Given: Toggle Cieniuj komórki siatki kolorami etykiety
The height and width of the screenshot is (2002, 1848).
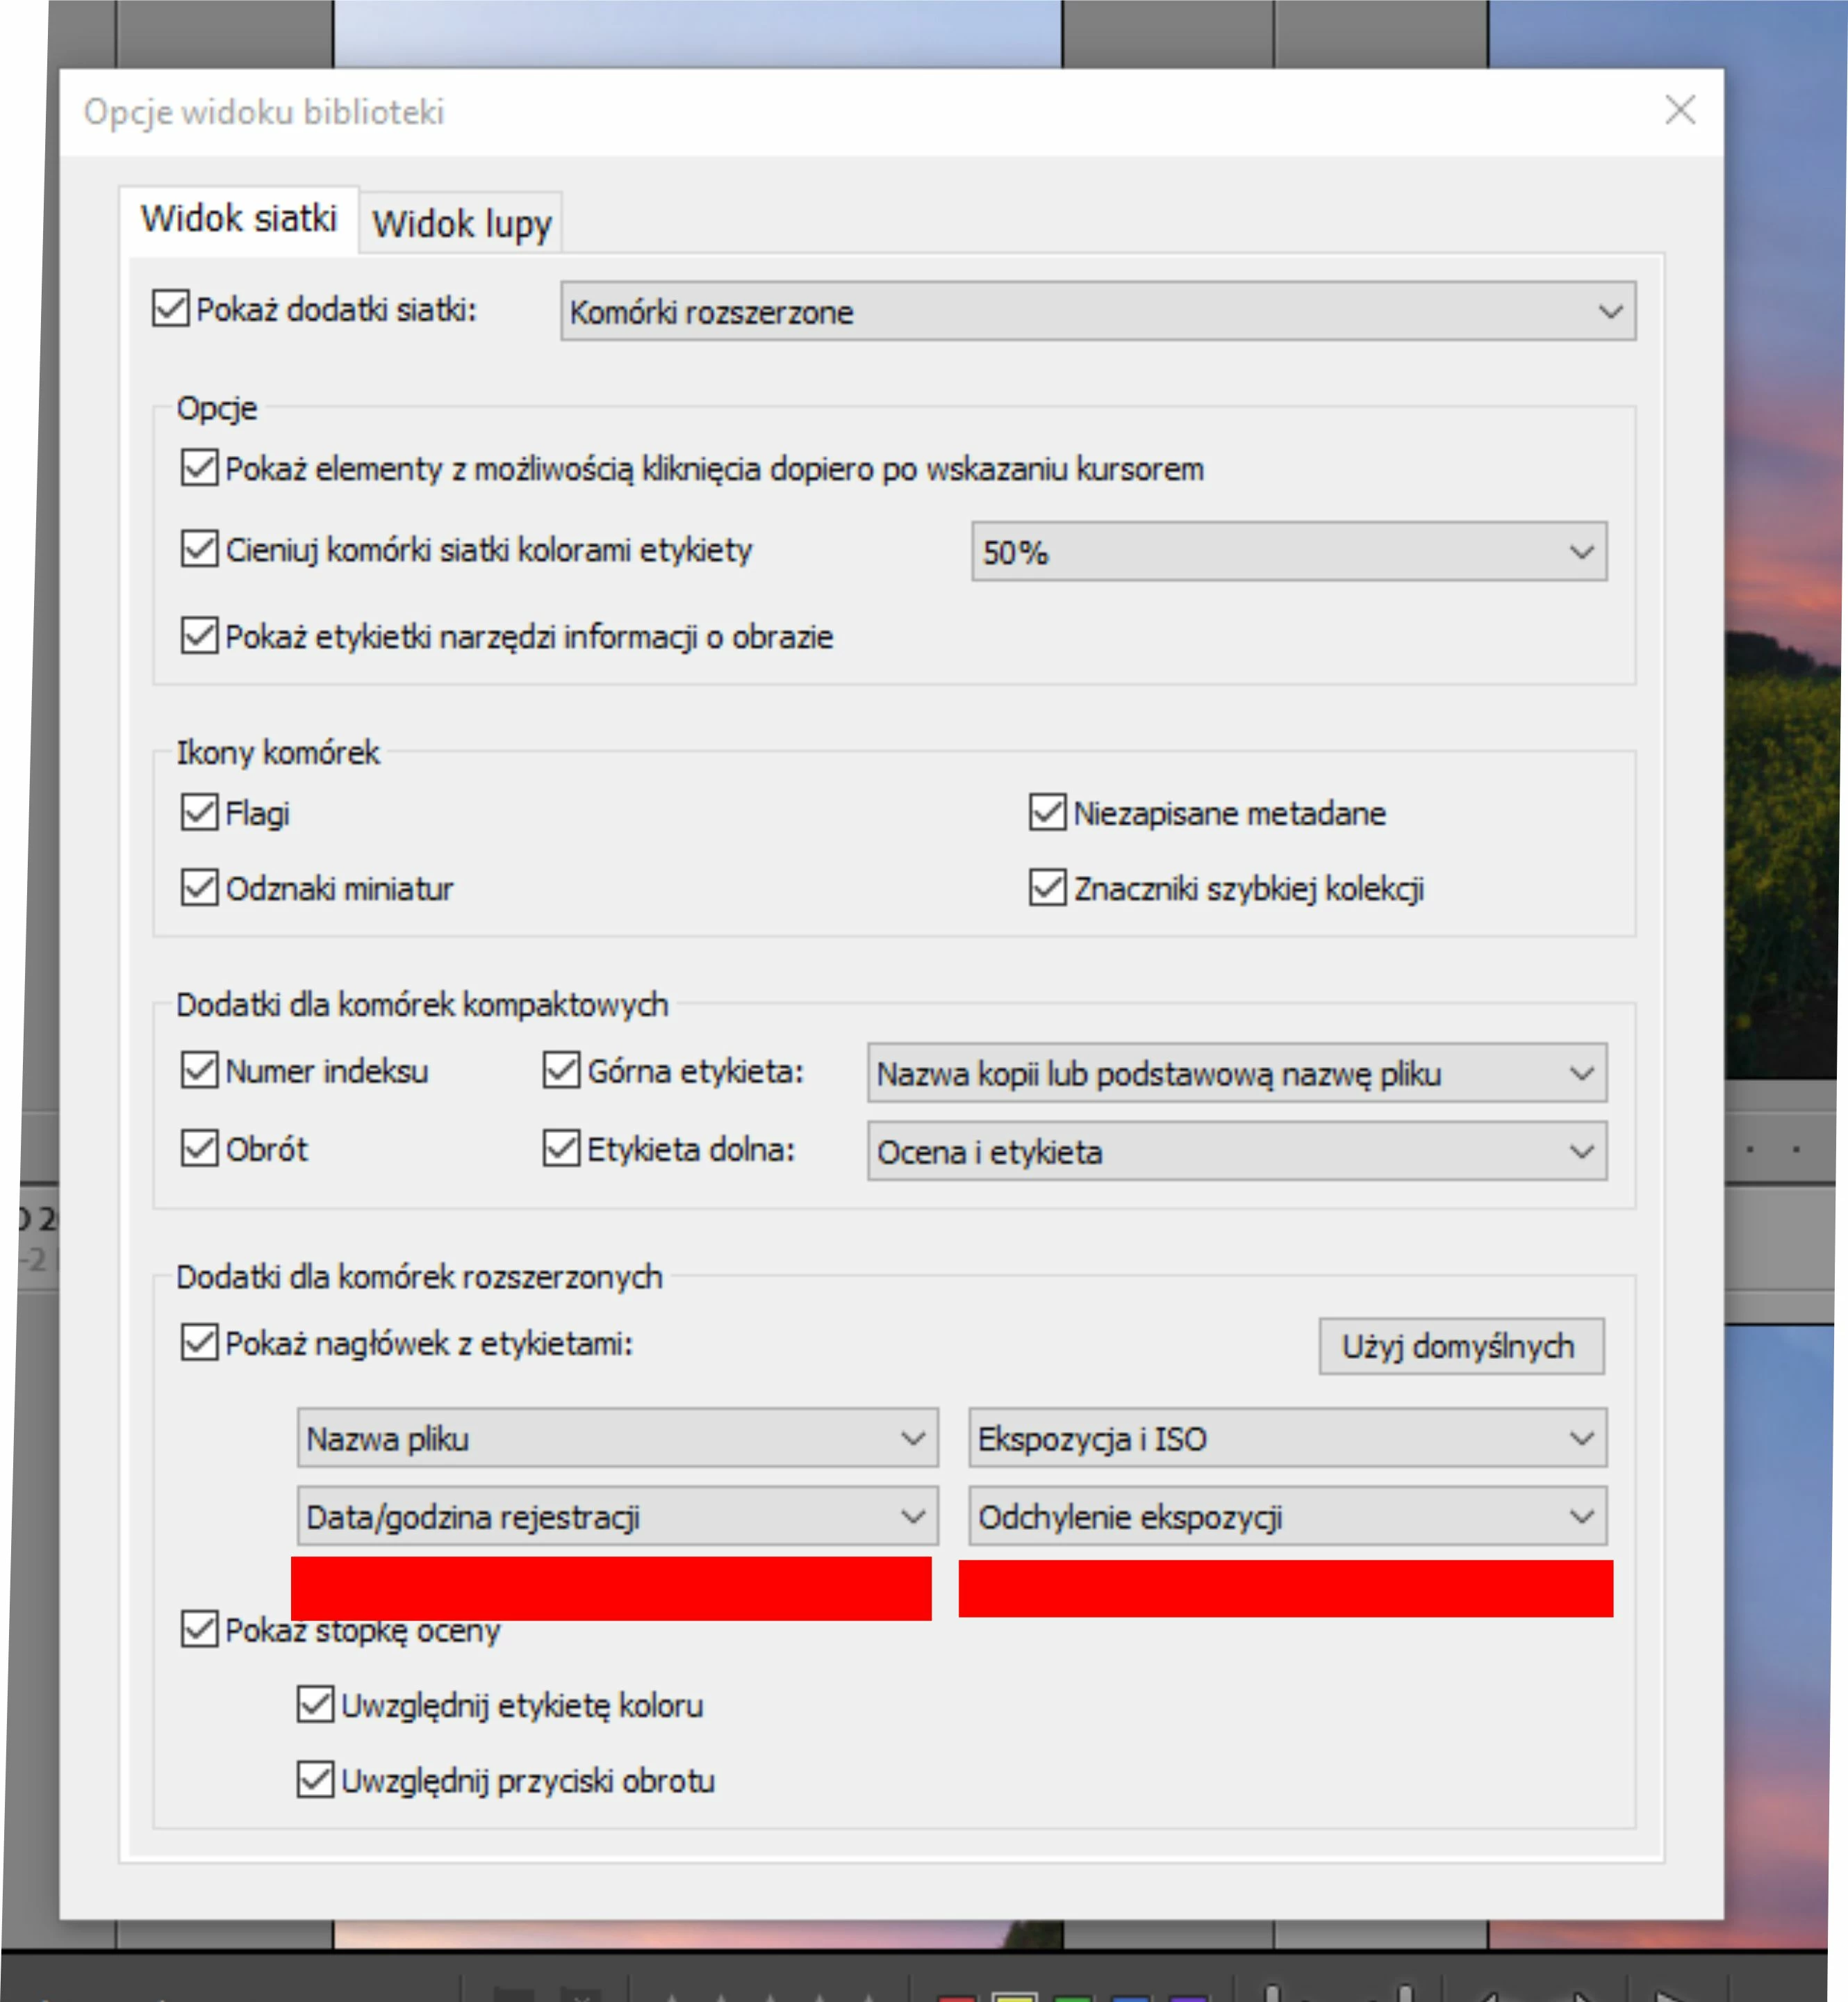Looking at the screenshot, I should (x=200, y=548).
